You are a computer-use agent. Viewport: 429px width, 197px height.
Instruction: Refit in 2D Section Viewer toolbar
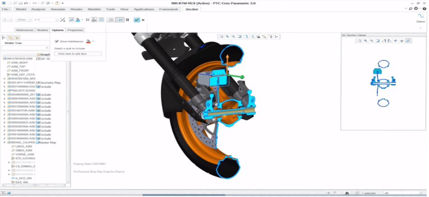[360, 41]
